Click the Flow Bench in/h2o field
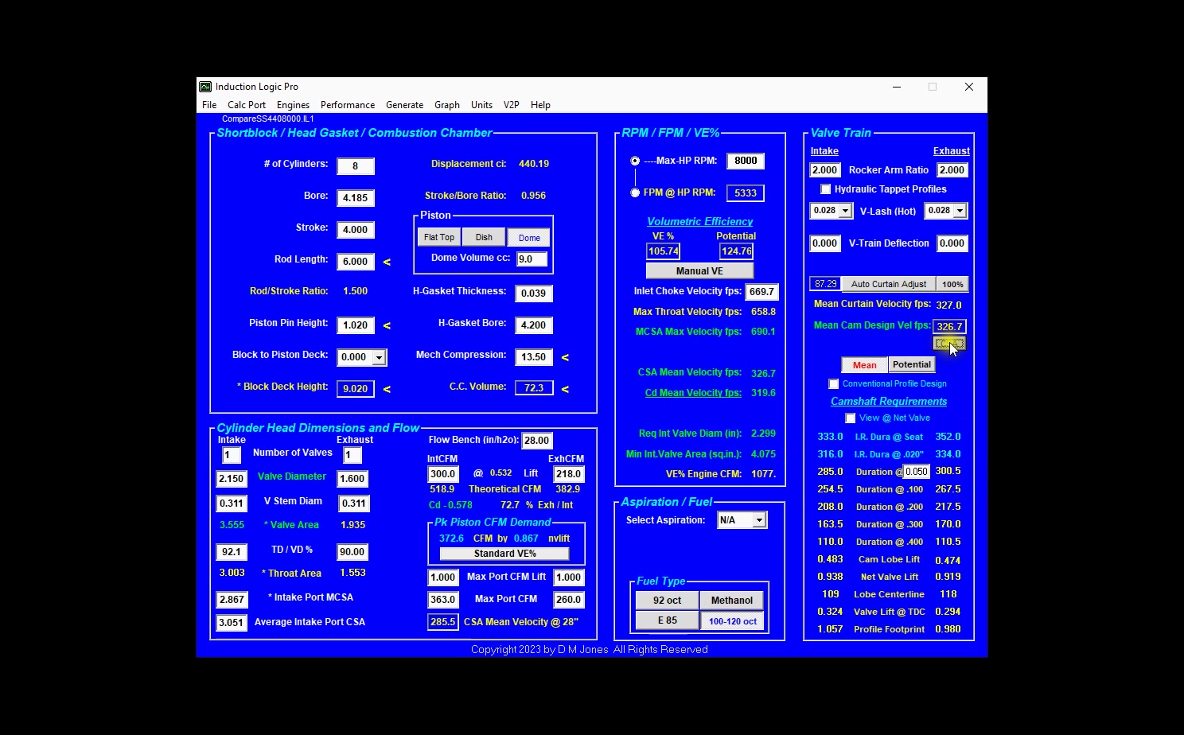This screenshot has width=1184, height=735. tap(536, 441)
